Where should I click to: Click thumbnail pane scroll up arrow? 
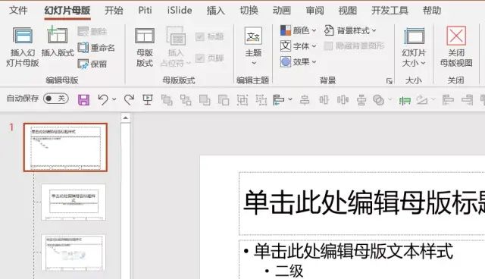[x=126, y=118]
